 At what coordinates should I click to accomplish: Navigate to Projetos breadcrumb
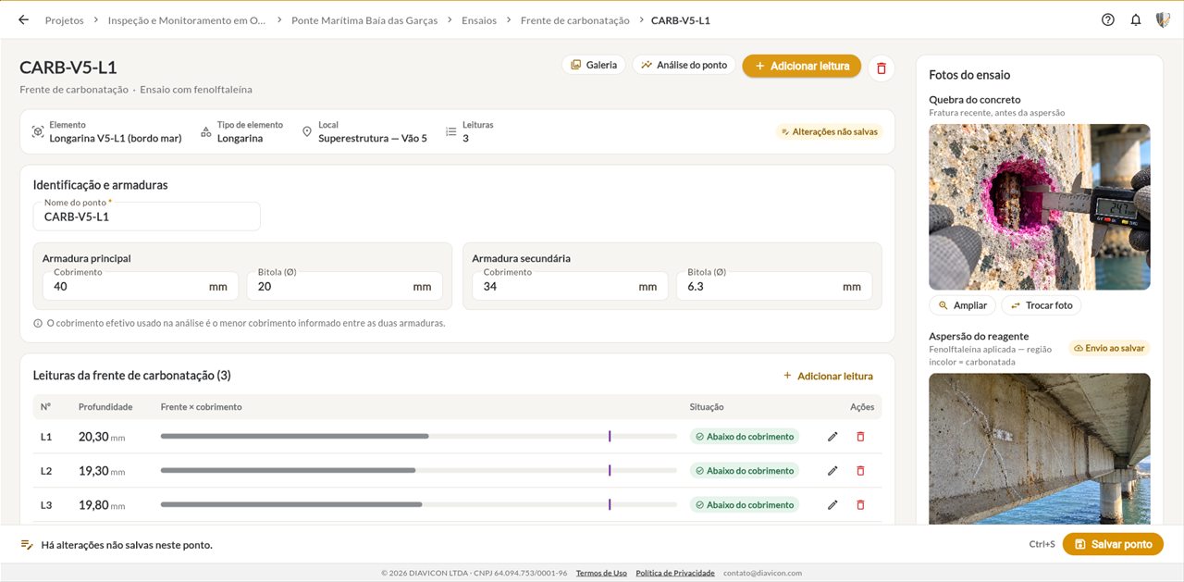(64, 20)
